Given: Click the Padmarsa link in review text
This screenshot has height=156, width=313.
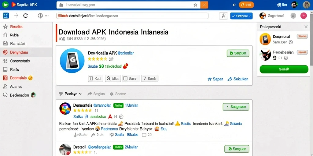Looking at the screenshot, I should (109, 129).
